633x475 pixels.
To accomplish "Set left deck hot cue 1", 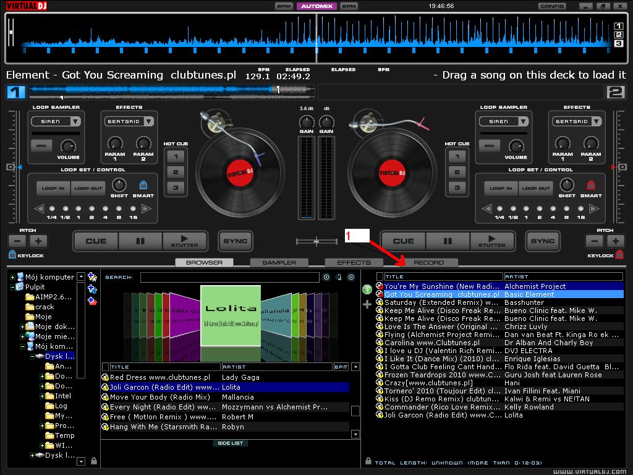I will click(x=176, y=156).
